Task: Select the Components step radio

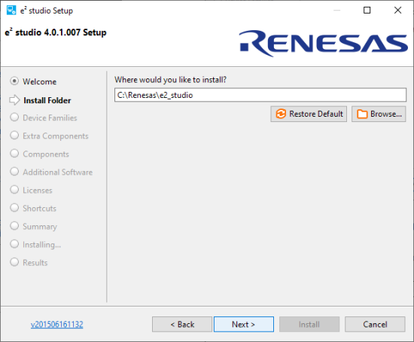Action: pos(14,154)
